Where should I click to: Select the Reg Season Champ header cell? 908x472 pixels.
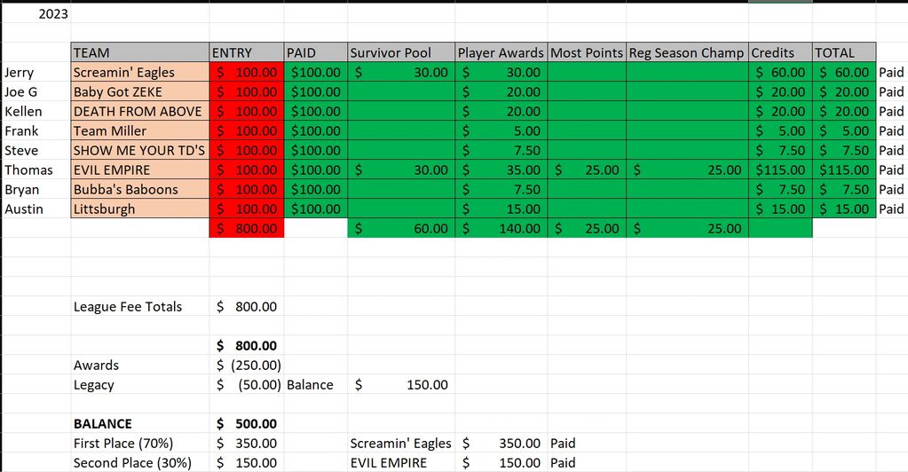tap(687, 52)
